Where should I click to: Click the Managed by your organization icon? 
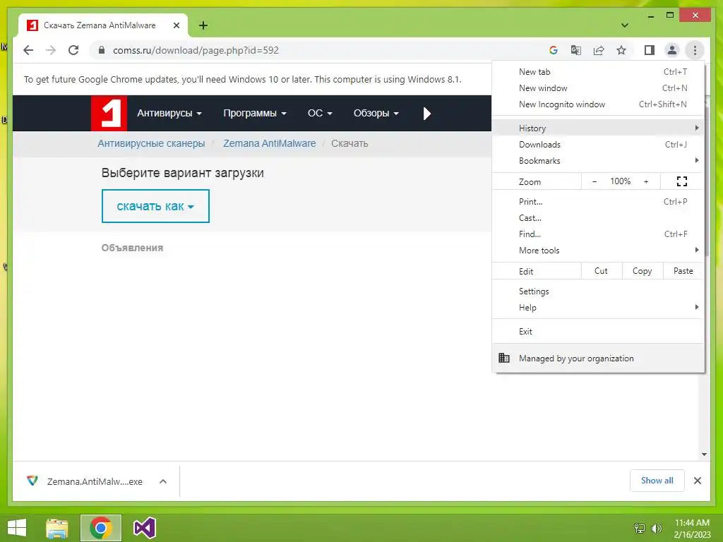click(504, 358)
